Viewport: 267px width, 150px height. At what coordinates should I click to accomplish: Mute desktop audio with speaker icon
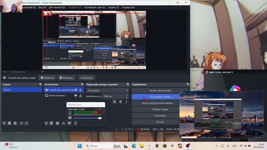coord(70,117)
